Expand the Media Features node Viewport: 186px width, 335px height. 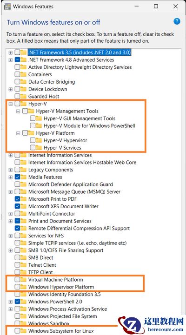(11, 177)
